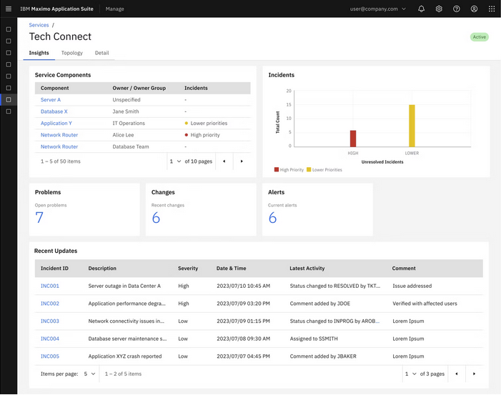Open the app switcher grid icon
This screenshot has height=395, width=501.
click(492, 9)
